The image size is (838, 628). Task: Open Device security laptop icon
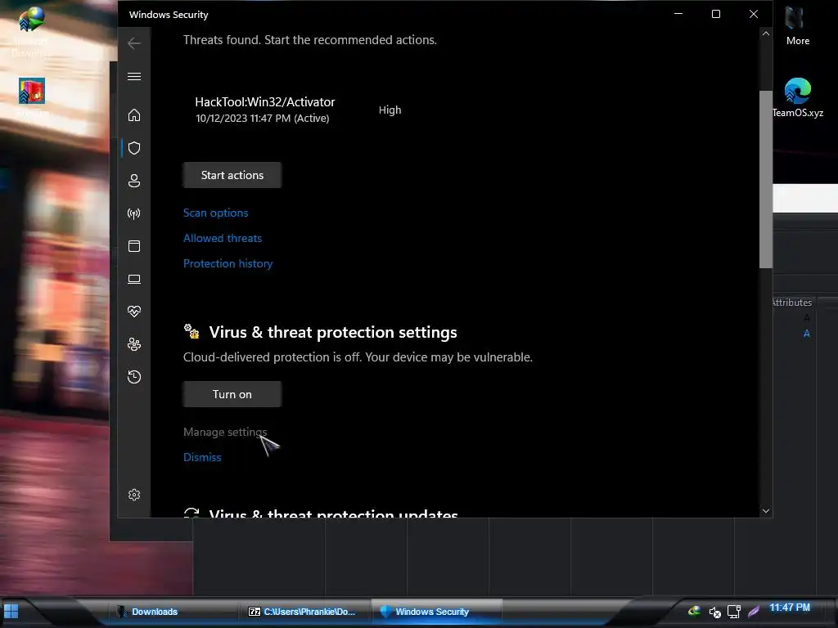tap(134, 280)
